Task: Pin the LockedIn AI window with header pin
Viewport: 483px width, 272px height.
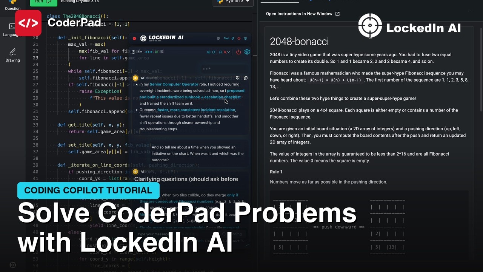Action: pos(232,39)
